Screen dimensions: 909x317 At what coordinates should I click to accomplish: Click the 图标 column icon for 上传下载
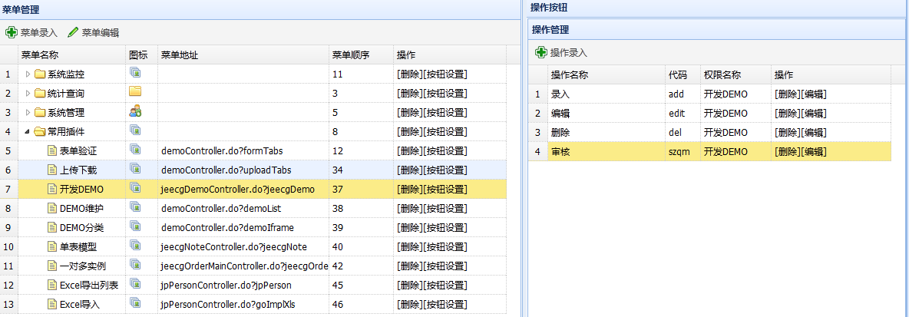pyautogui.click(x=135, y=168)
